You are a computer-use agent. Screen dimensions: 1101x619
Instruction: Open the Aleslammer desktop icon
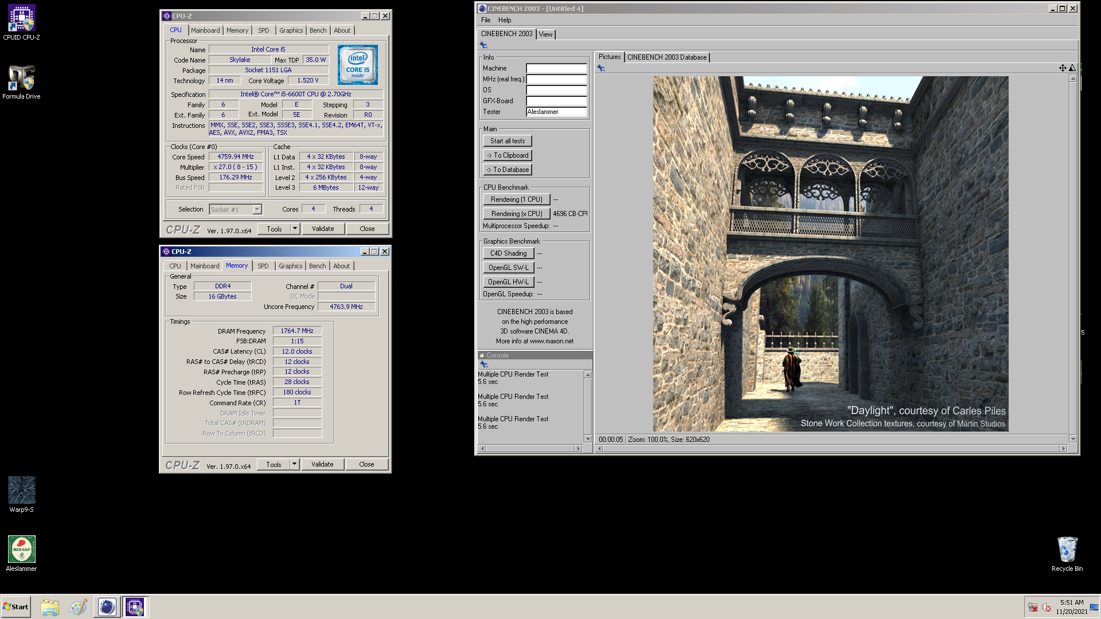pyautogui.click(x=21, y=554)
